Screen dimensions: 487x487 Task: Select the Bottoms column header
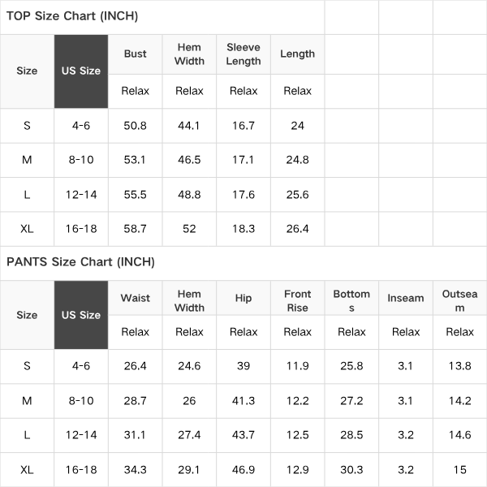[x=351, y=300]
